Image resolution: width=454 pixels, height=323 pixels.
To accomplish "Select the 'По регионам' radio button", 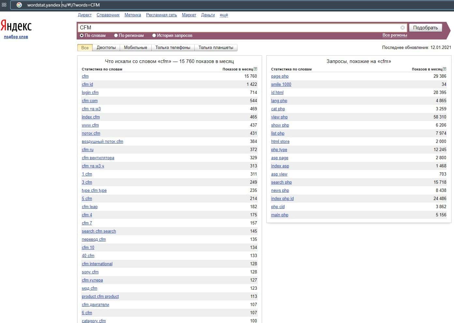I will tap(116, 36).
